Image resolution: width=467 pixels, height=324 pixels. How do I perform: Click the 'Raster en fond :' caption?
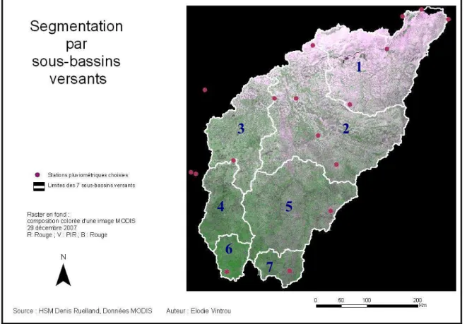49,214
